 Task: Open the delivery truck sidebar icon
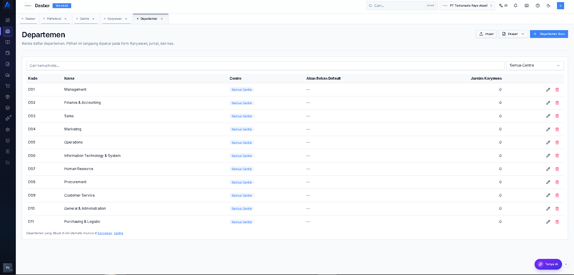(8, 75)
